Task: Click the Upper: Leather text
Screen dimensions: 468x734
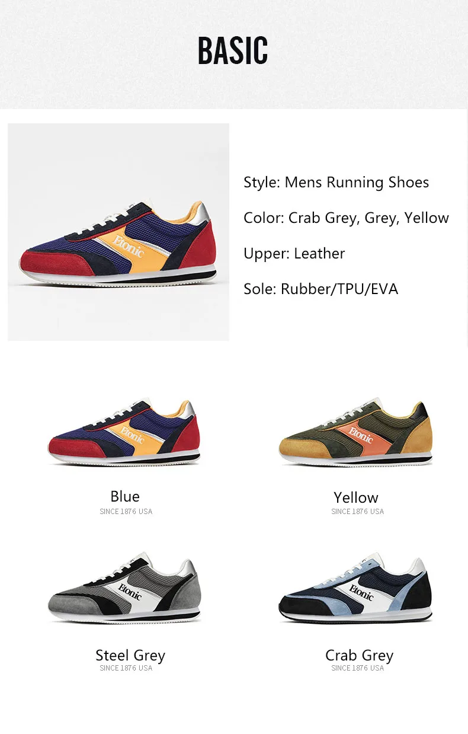Action: 294,254
